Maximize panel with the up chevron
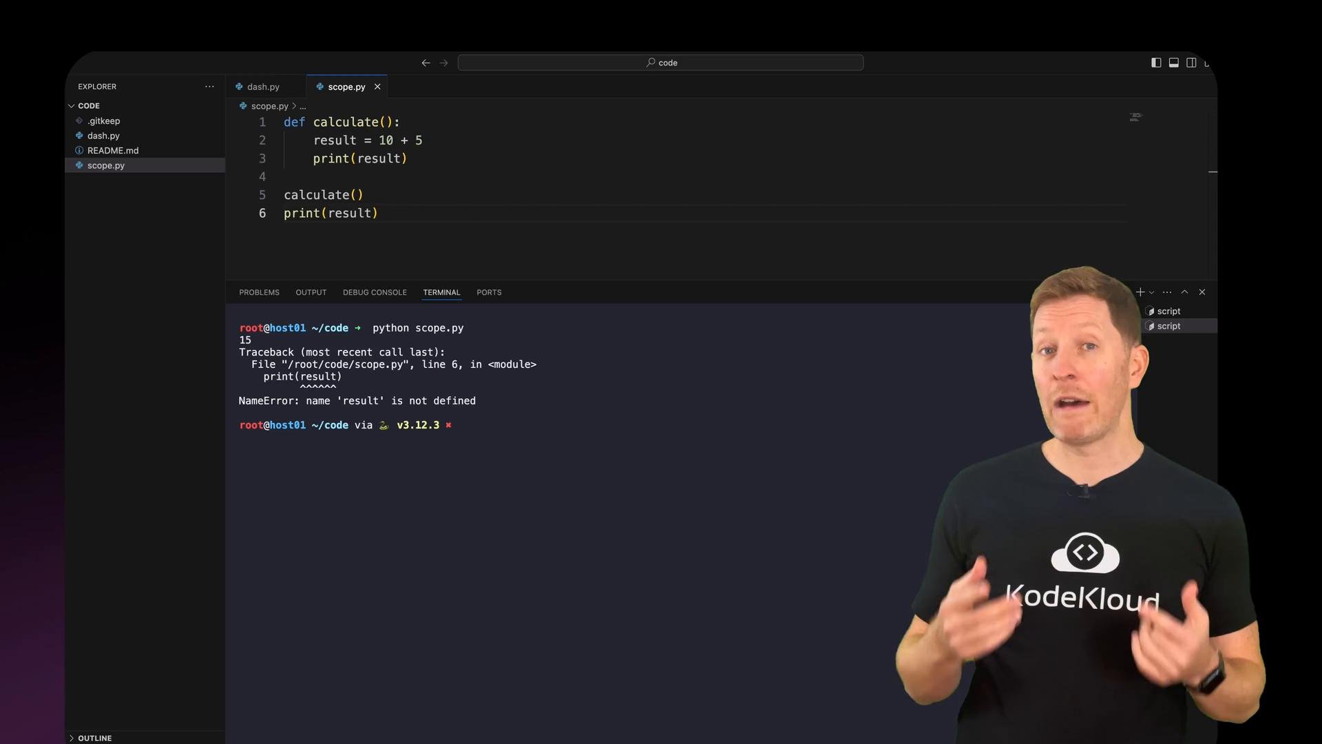Screen dimensions: 1322x744 (x=1184, y=292)
